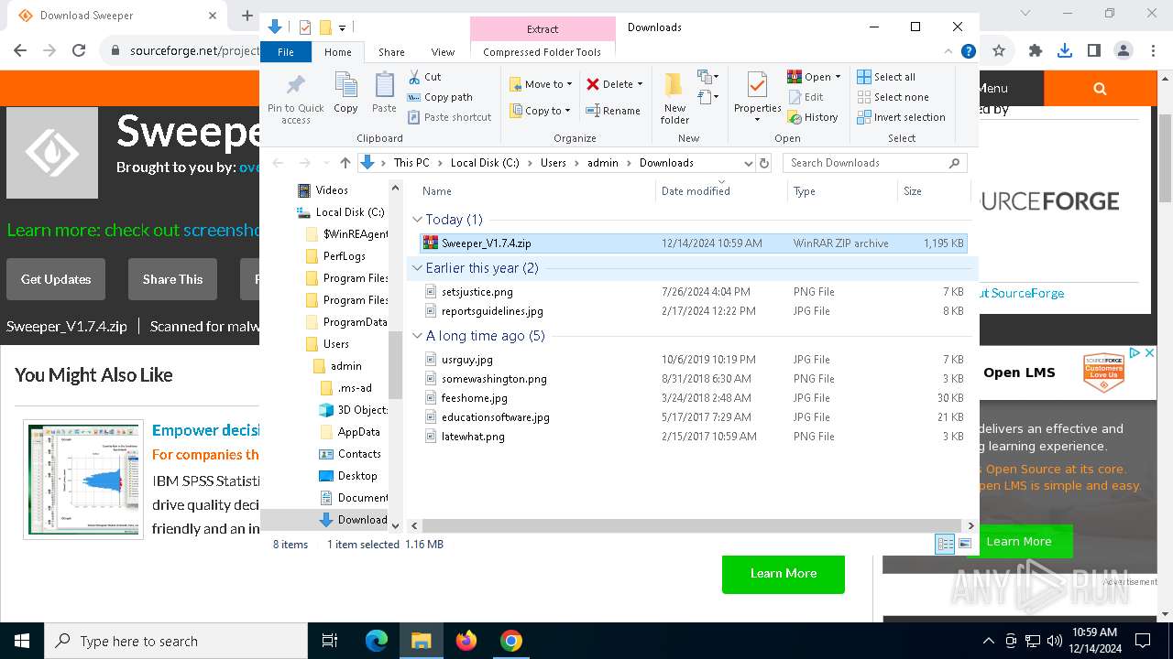Click Copy path in Clipboard group

(x=440, y=97)
